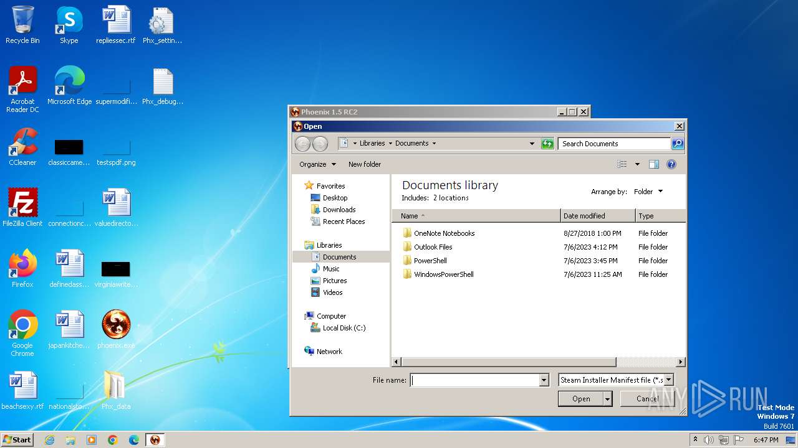Select FileZilla Client desktop shortcut
The width and height of the screenshot is (798, 448).
pyautogui.click(x=22, y=208)
